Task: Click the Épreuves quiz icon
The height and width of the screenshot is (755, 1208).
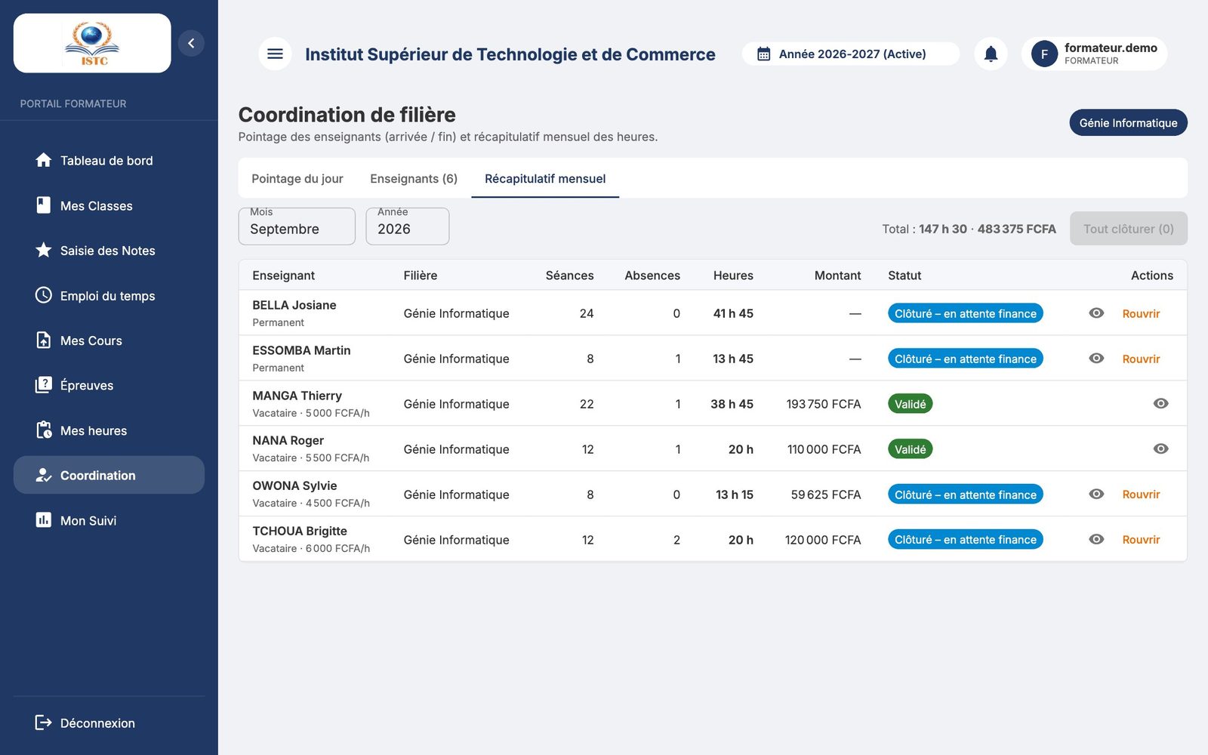Action: (44, 385)
